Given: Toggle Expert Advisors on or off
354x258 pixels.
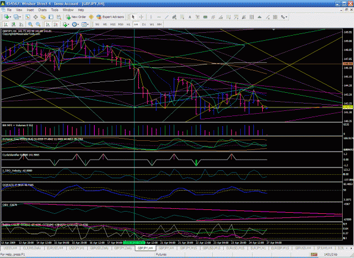Looking at the screenshot, I should coord(110,17).
